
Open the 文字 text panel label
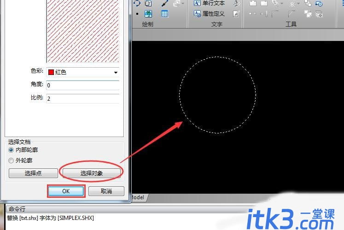[217, 24]
